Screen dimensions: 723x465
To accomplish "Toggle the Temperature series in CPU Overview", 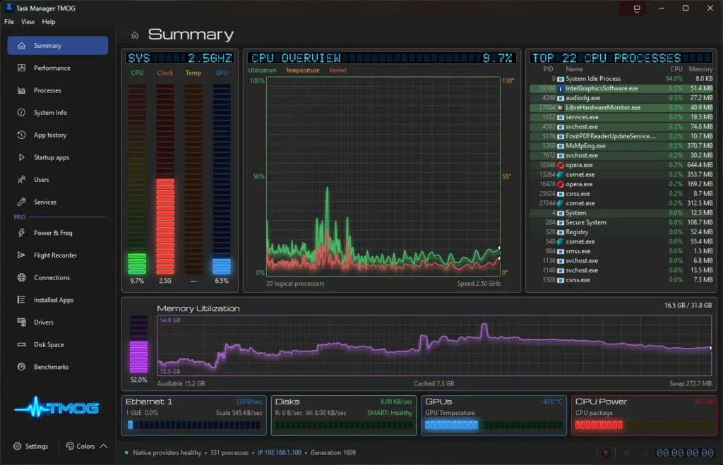I will click(302, 71).
